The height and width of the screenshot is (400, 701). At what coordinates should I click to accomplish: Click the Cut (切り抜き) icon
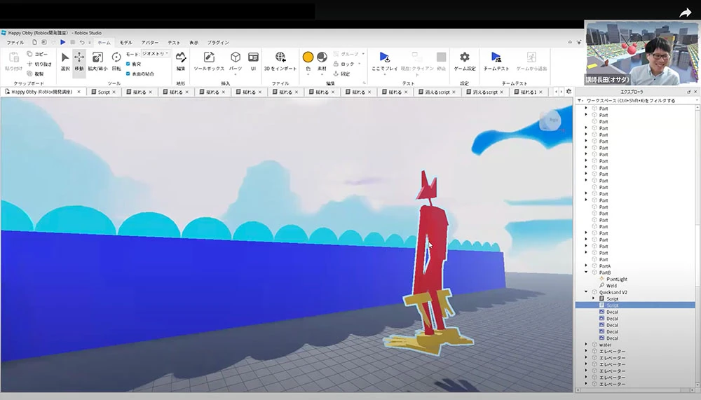click(x=29, y=64)
